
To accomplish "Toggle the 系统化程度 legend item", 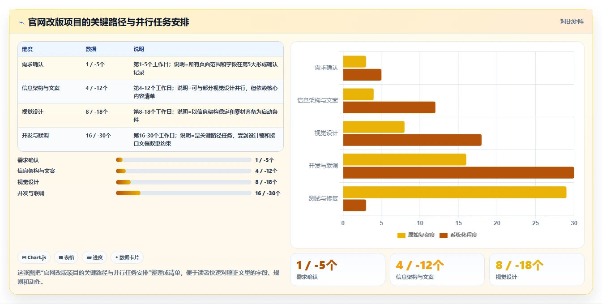I will tap(458, 235).
